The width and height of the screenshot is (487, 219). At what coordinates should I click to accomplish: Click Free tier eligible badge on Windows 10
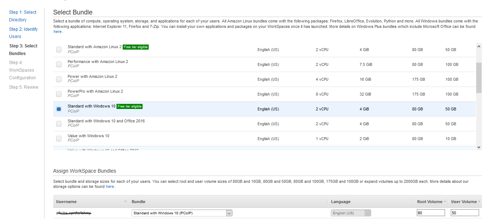129,106
